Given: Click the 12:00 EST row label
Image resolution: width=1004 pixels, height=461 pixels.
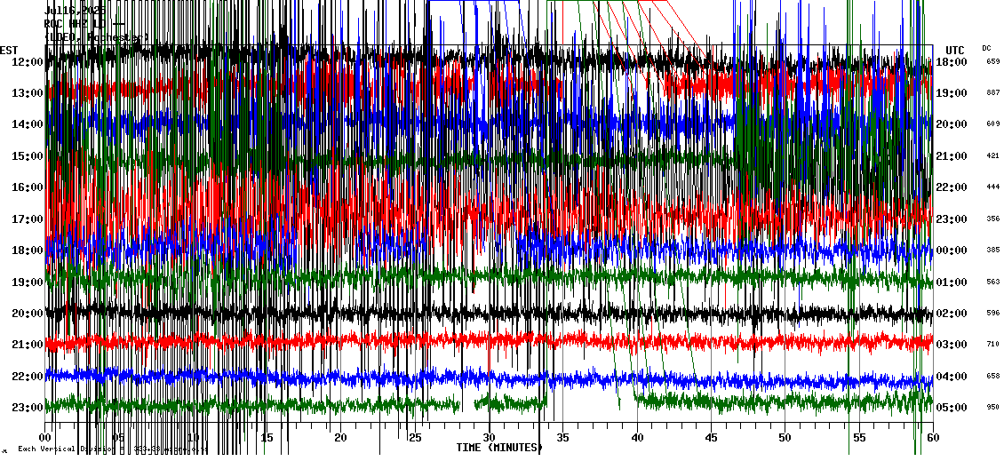Looking at the screenshot, I should pos(27,61).
